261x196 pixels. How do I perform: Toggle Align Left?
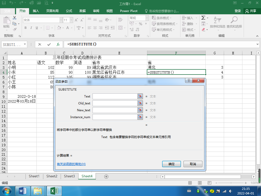point(89,28)
